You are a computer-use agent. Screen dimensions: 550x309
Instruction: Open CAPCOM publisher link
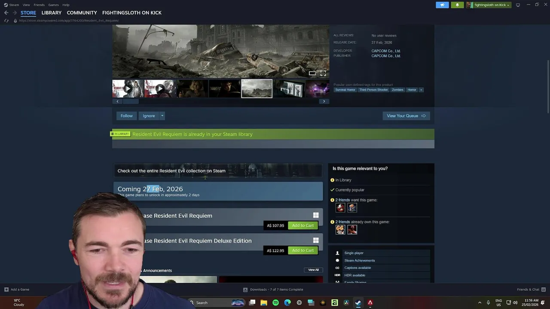[386, 56]
